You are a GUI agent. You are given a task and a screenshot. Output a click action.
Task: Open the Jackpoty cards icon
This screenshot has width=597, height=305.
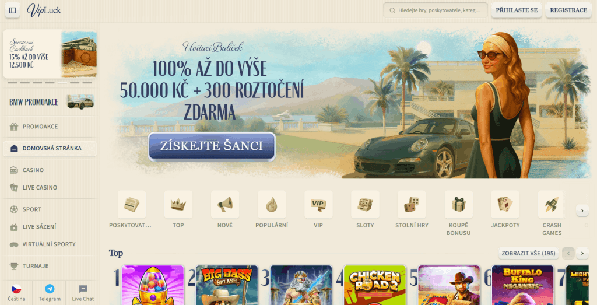[505, 205]
